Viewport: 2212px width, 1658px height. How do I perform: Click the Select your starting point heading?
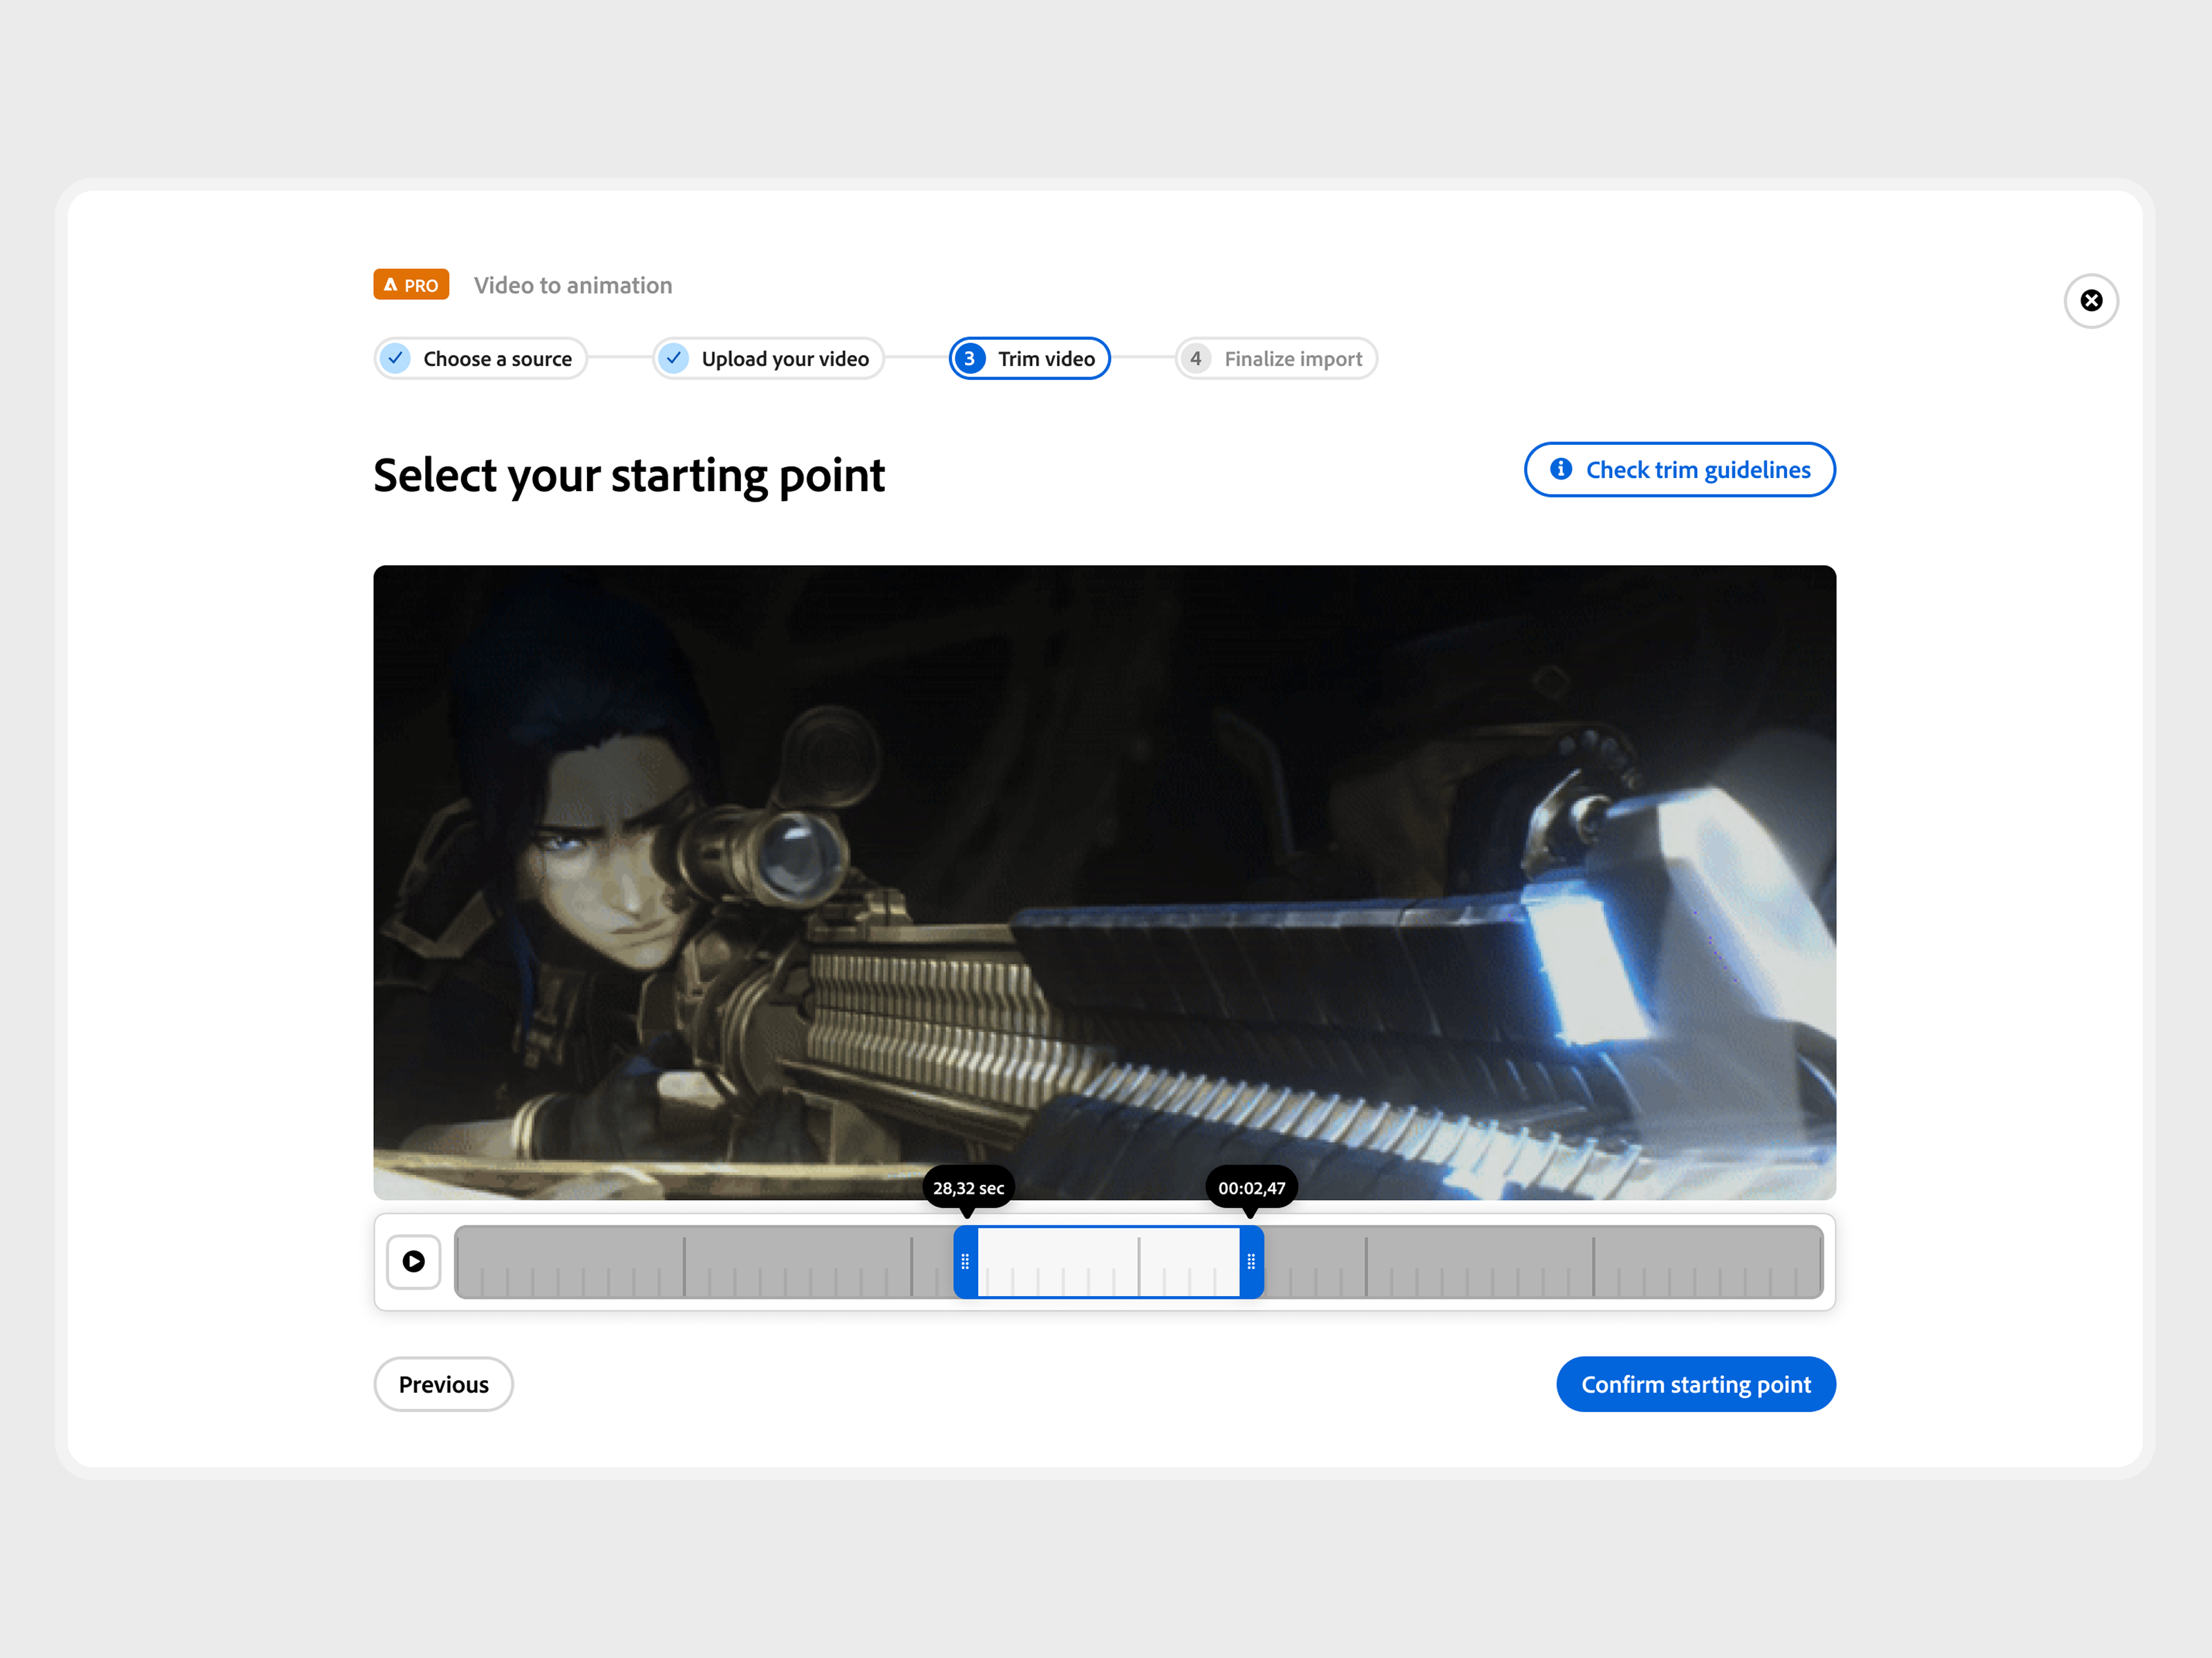629,476
